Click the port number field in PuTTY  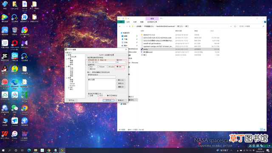pyautogui.click(x=121, y=62)
